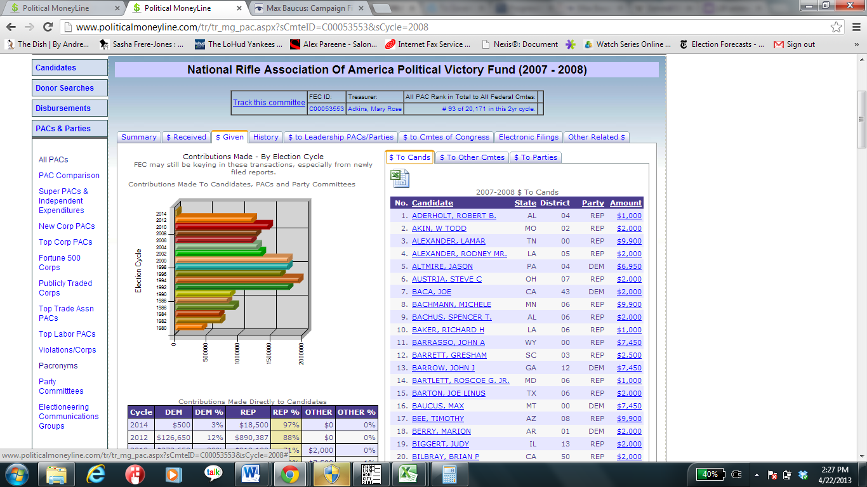
Task: Click the Disbursements sidebar button
Action: coord(70,108)
